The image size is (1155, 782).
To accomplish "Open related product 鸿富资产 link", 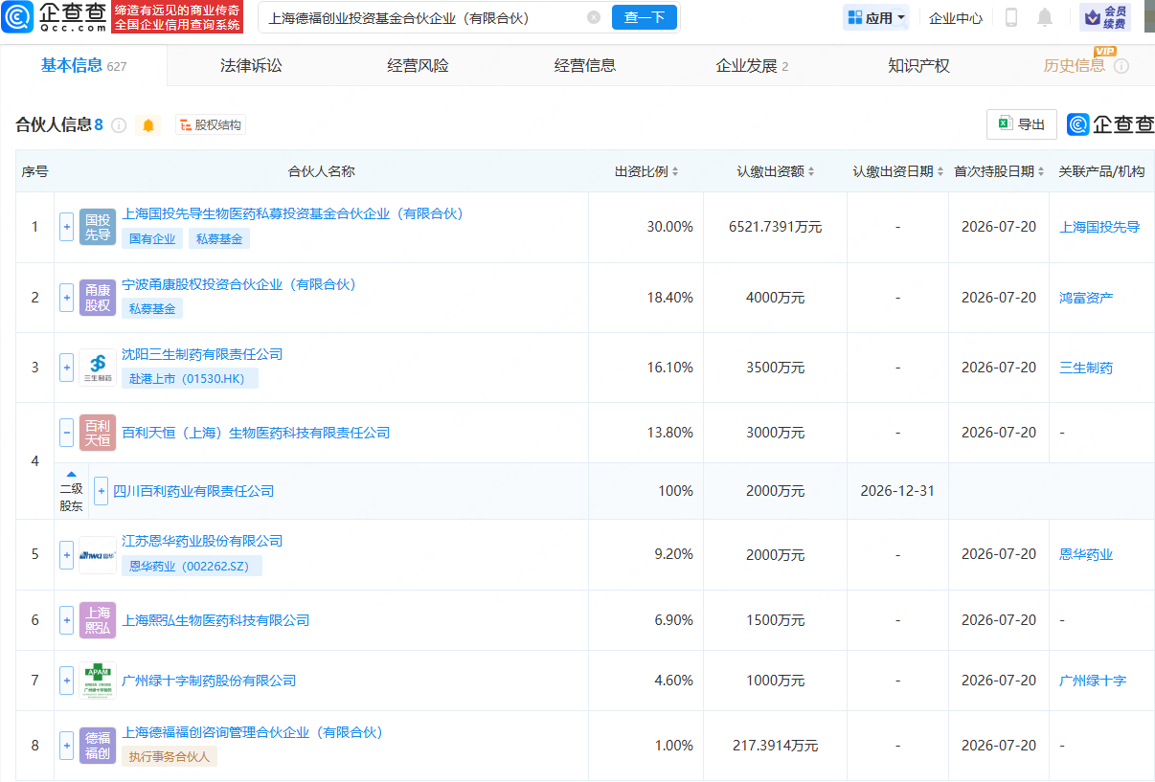I will pos(1086,298).
